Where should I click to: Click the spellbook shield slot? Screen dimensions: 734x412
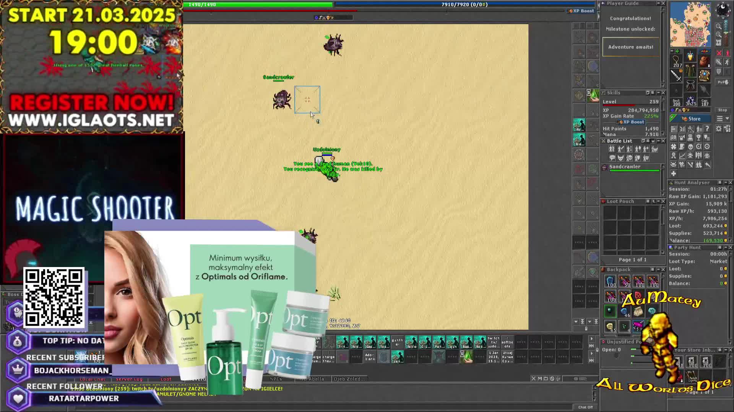pyautogui.click(x=704, y=76)
